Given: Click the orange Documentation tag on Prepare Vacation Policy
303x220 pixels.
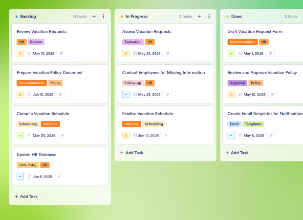Looking at the screenshot, I should (x=32, y=83).
